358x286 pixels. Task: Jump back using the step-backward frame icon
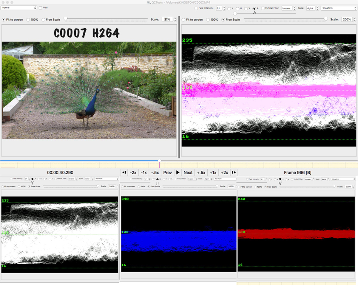[x=124, y=172]
